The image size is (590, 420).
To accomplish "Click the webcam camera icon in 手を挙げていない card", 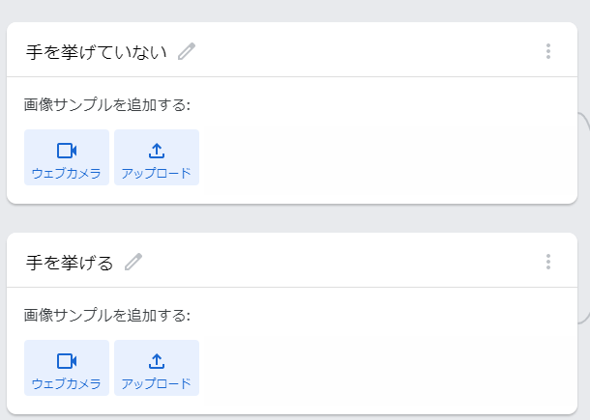I will (x=67, y=151).
